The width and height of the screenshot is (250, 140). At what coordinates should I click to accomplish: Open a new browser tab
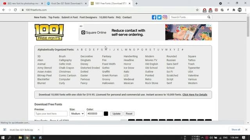(x=136, y=3)
